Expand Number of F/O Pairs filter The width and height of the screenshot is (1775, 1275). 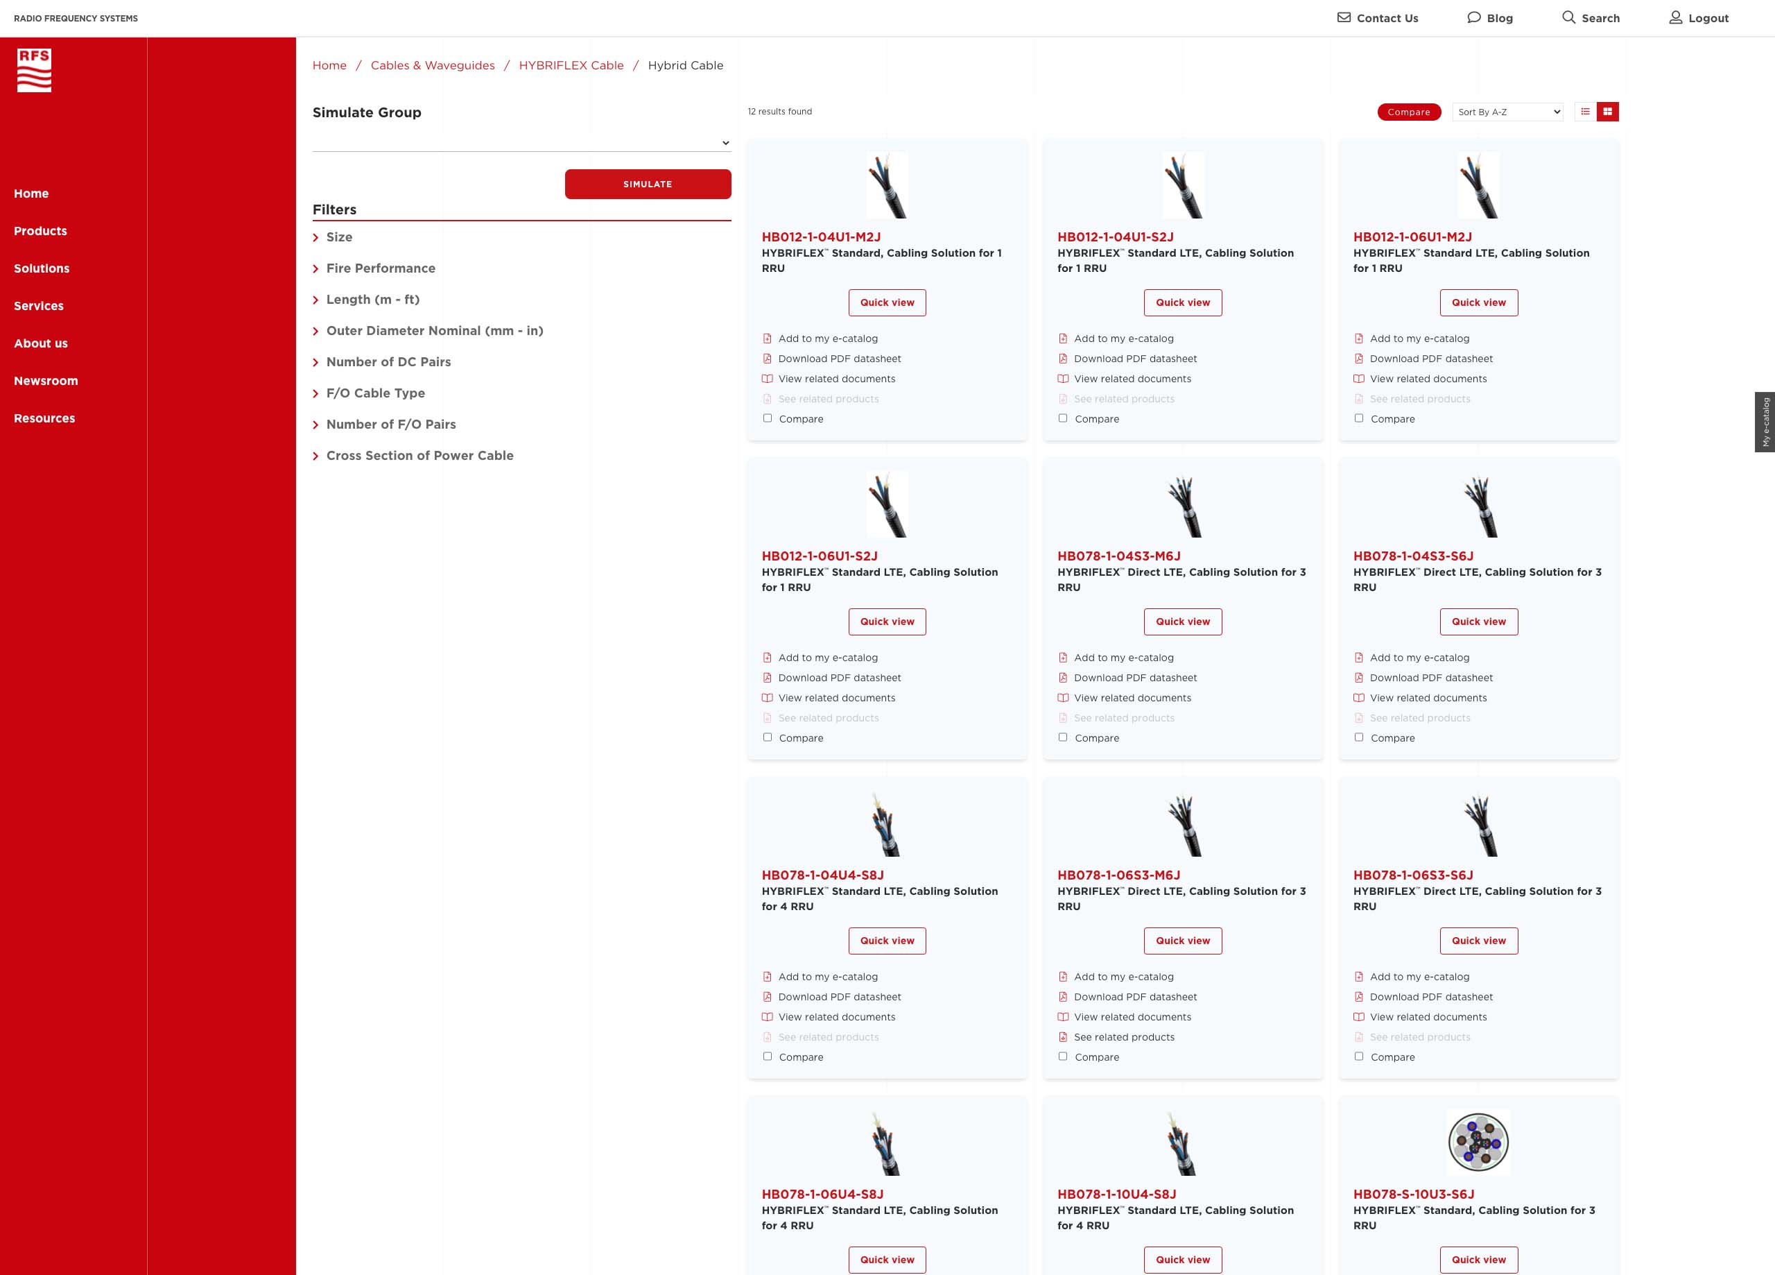click(384, 425)
